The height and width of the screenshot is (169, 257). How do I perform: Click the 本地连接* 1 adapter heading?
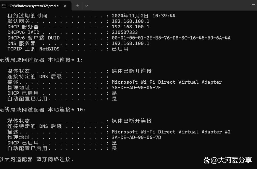41,60
